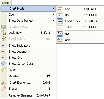Pick the Table view icon
Screen dimensions: 104x99
tap(60, 27)
